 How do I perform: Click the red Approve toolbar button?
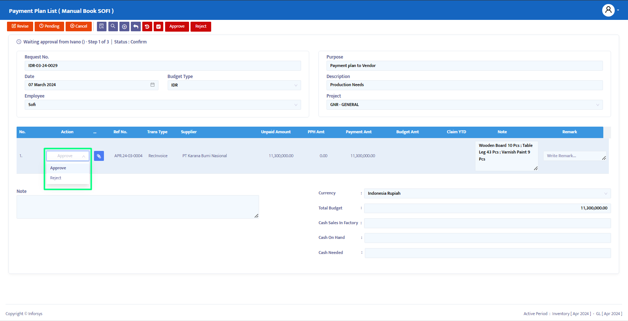point(177,27)
